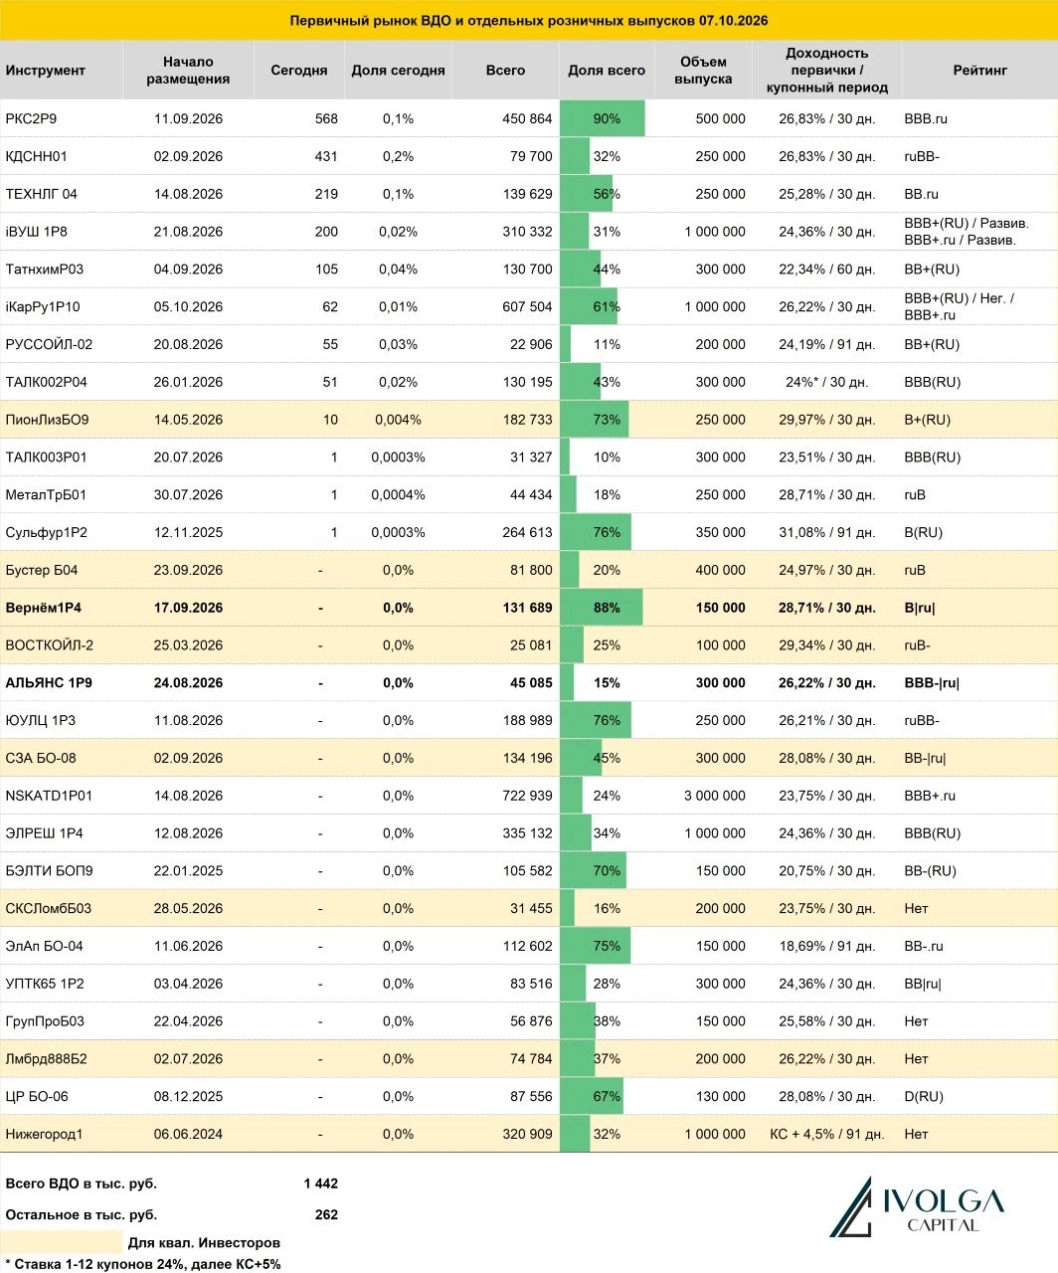Click the beige qualified-investors legend swatch
The height and width of the screenshot is (1273, 1058).
tap(62, 1242)
